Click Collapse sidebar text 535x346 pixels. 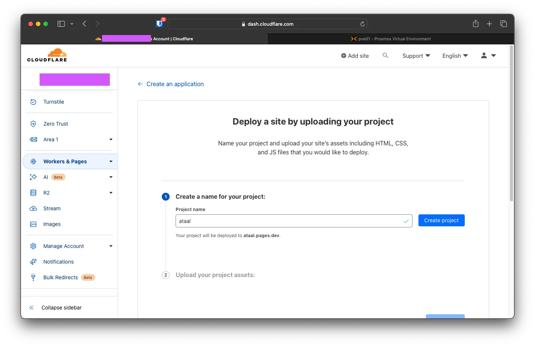[62, 308]
